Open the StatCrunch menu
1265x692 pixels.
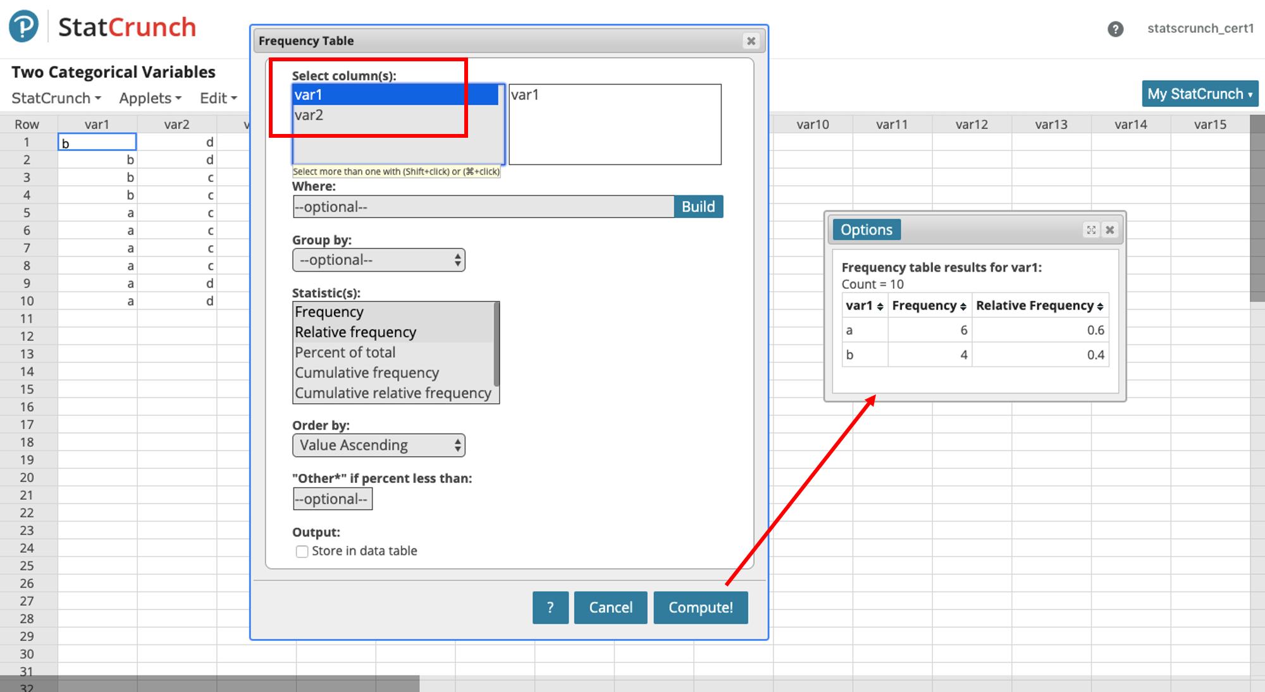[56, 98]
